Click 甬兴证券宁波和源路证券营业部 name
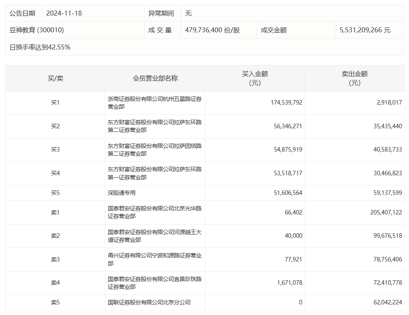Image resolution: width=409 pixels, height=315 pixels. 155,259
